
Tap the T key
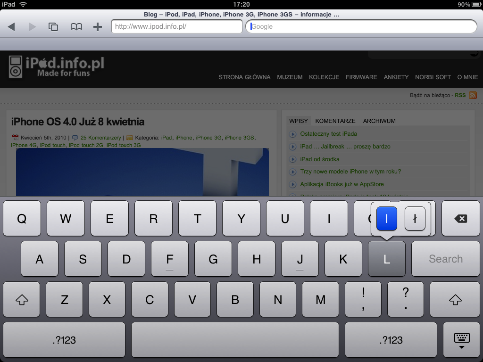(x=198, y=219)
